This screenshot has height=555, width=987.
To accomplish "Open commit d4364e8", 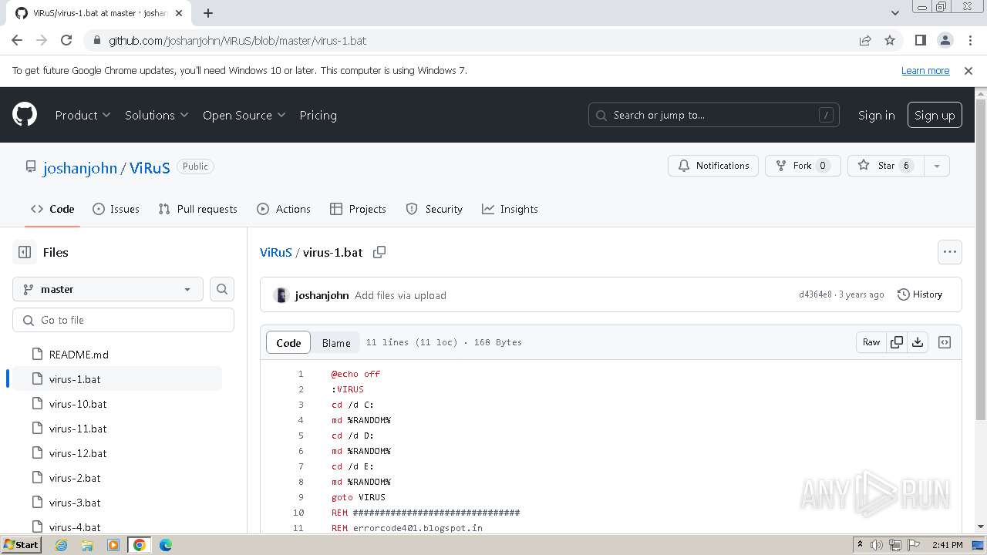I will [815, 294].
